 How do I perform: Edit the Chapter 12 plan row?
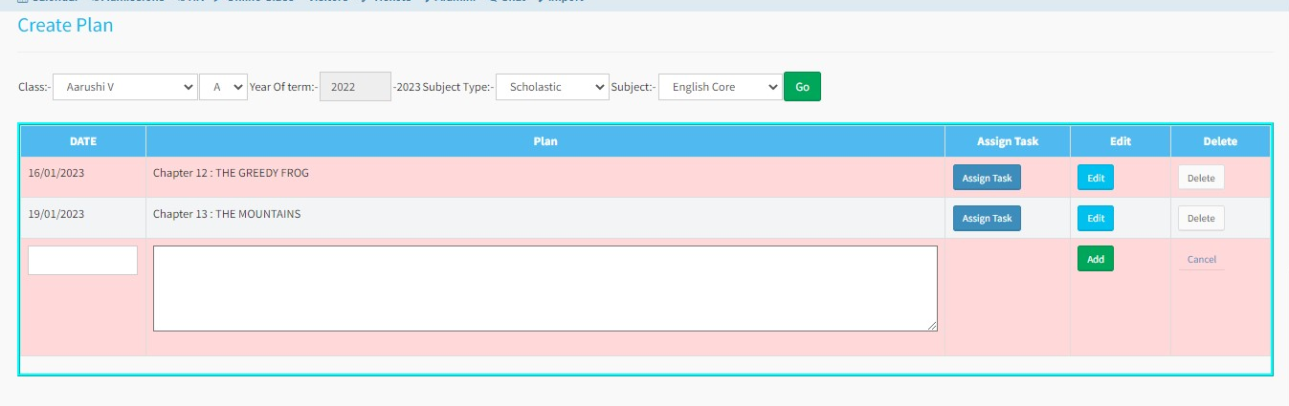(x=1096, y=178)
